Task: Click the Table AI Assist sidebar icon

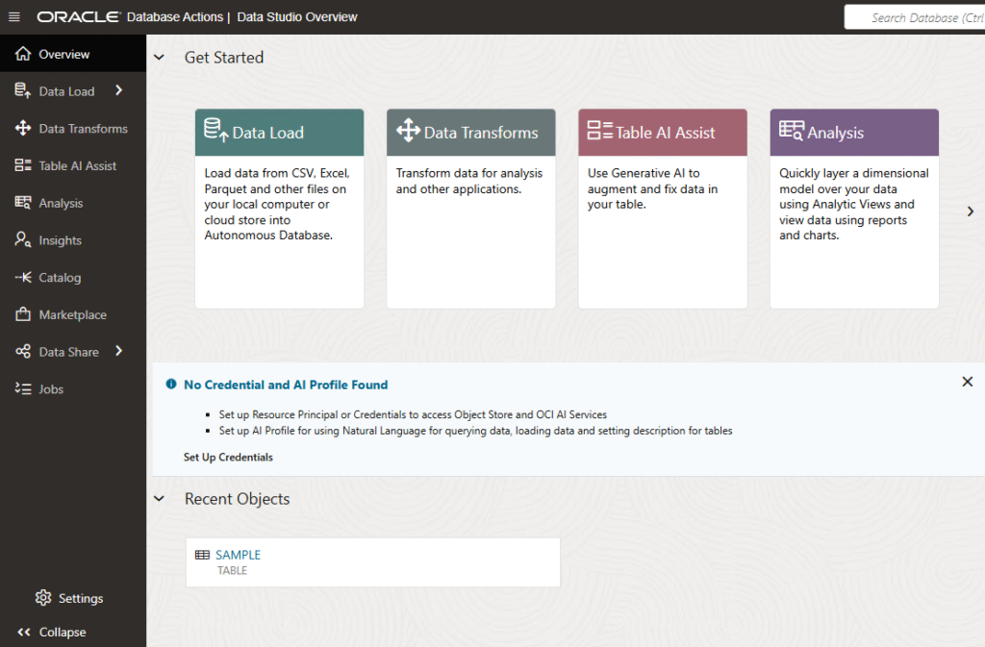Action: click(x=23, y=165)
